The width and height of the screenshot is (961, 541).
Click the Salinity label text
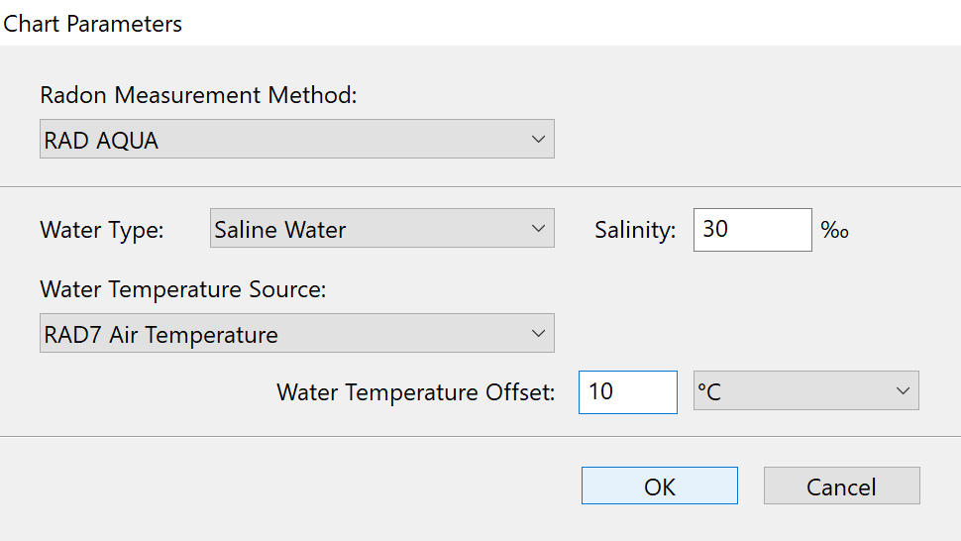click(x=635, y=230)
